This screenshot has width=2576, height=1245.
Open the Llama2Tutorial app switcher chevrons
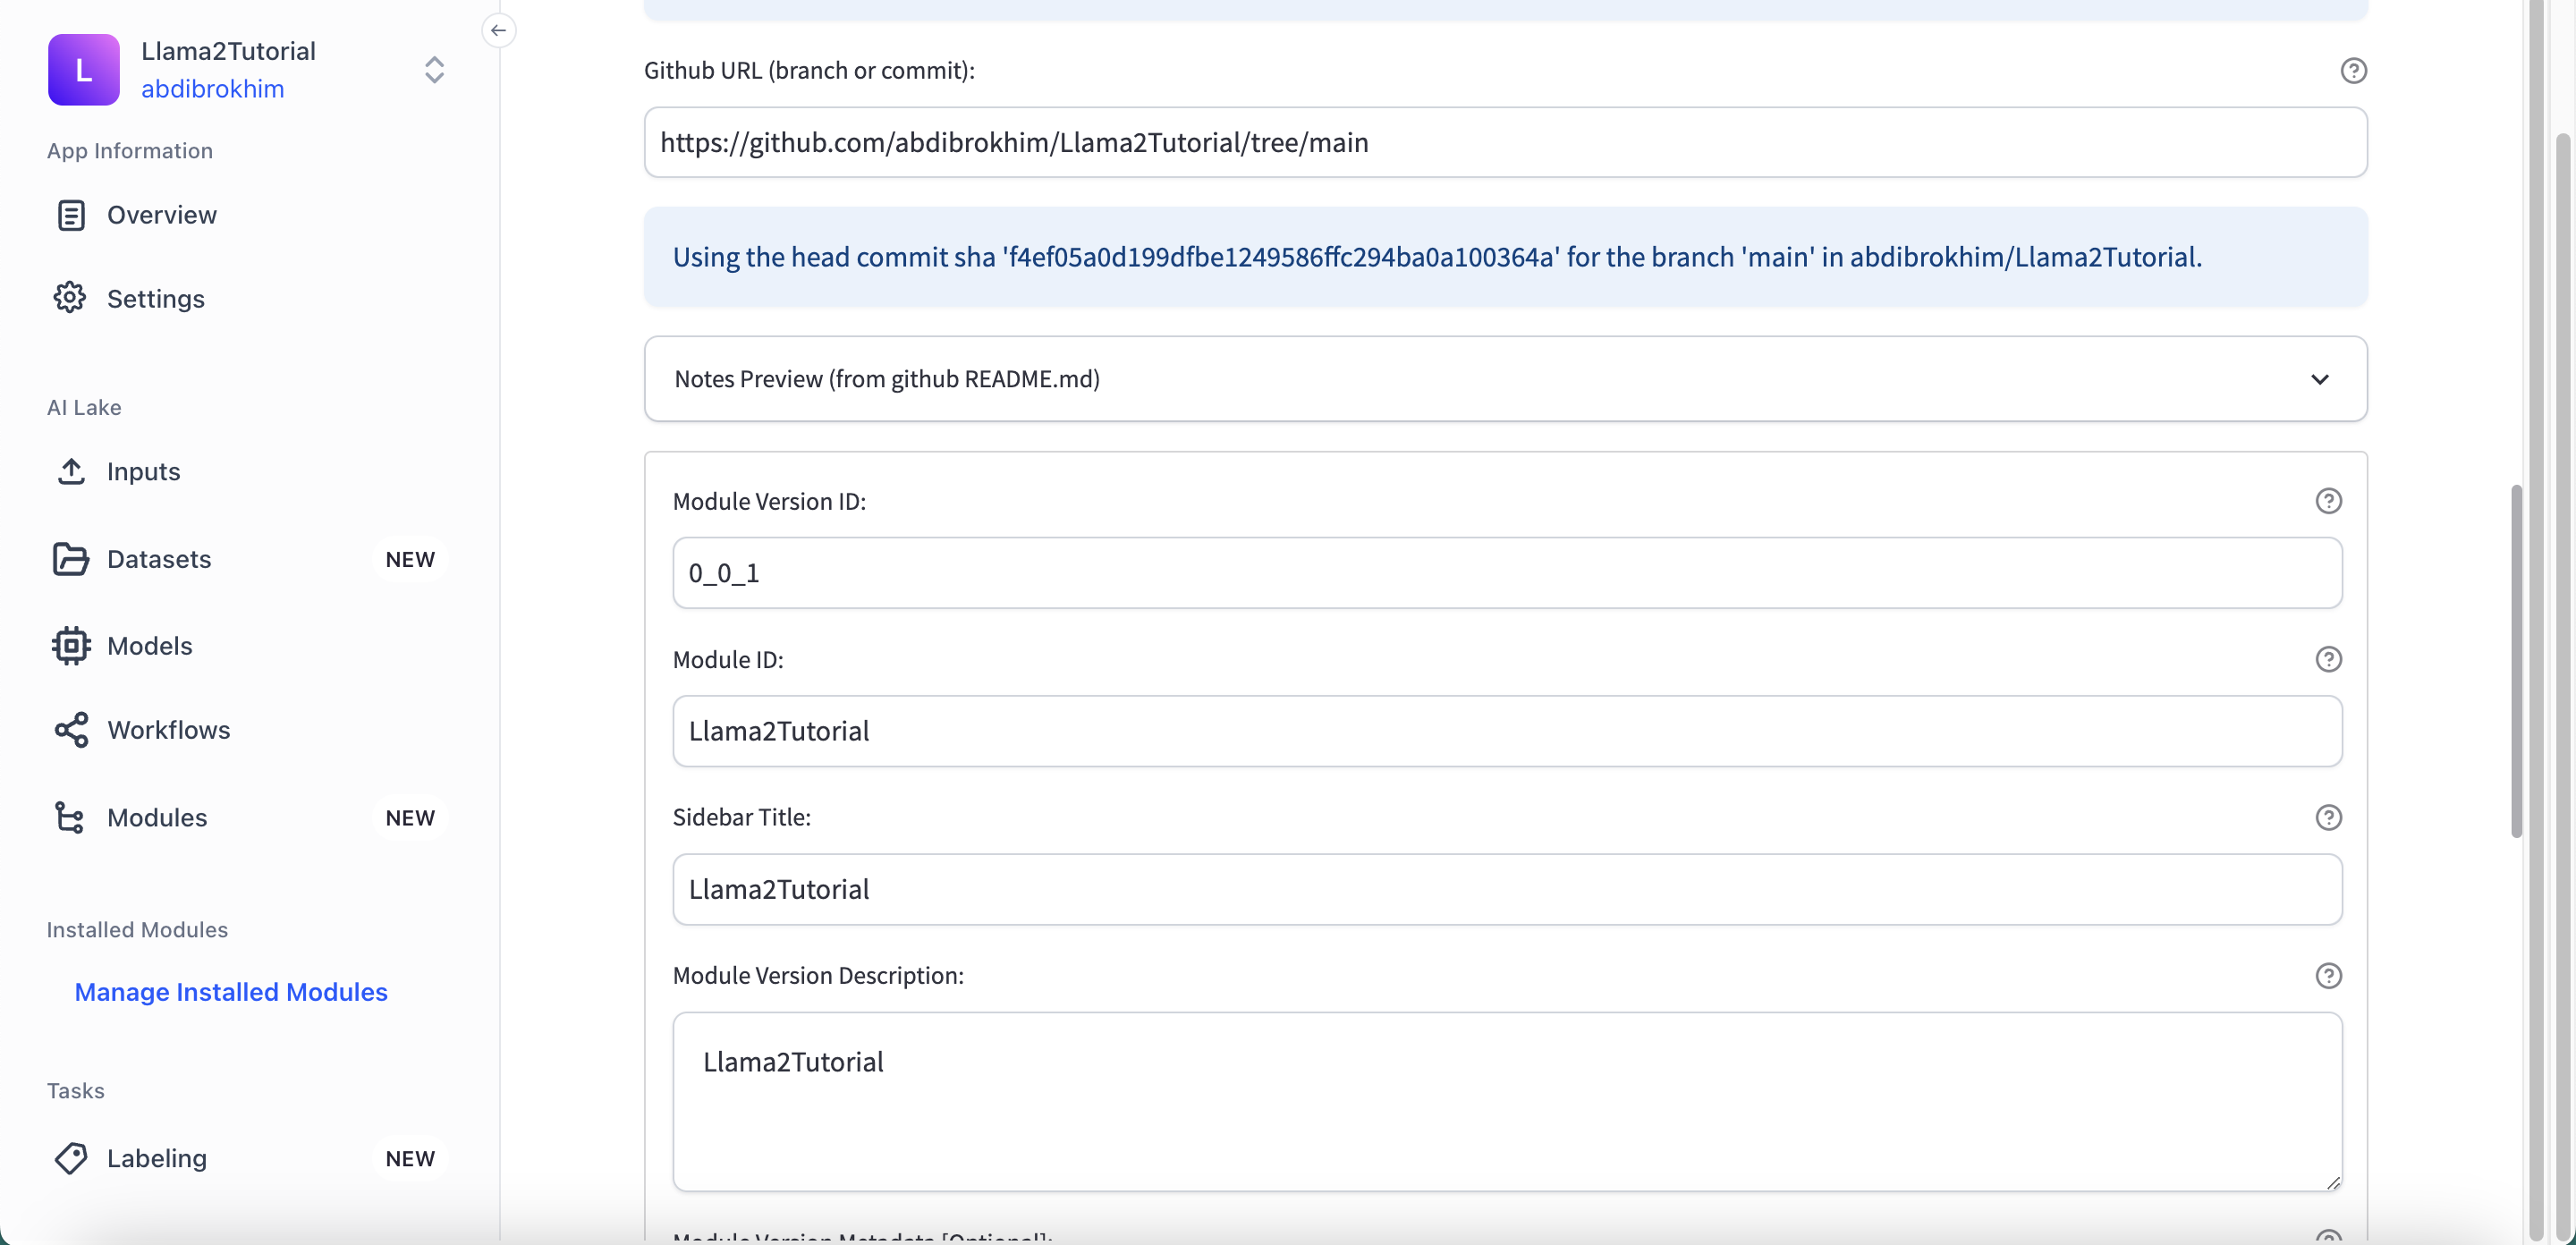[x=434, y=69]
